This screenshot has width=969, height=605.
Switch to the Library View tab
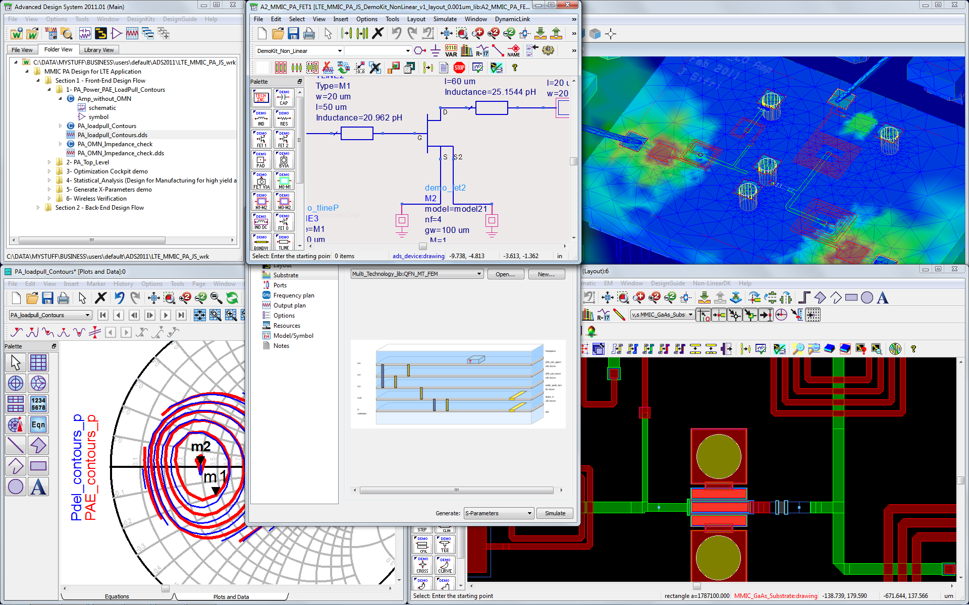pos(99,49)
